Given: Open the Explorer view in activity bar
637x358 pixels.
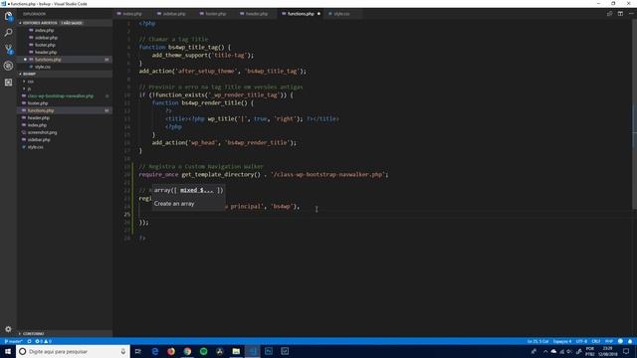Looking at the screenshot, I should pos(8,16).
